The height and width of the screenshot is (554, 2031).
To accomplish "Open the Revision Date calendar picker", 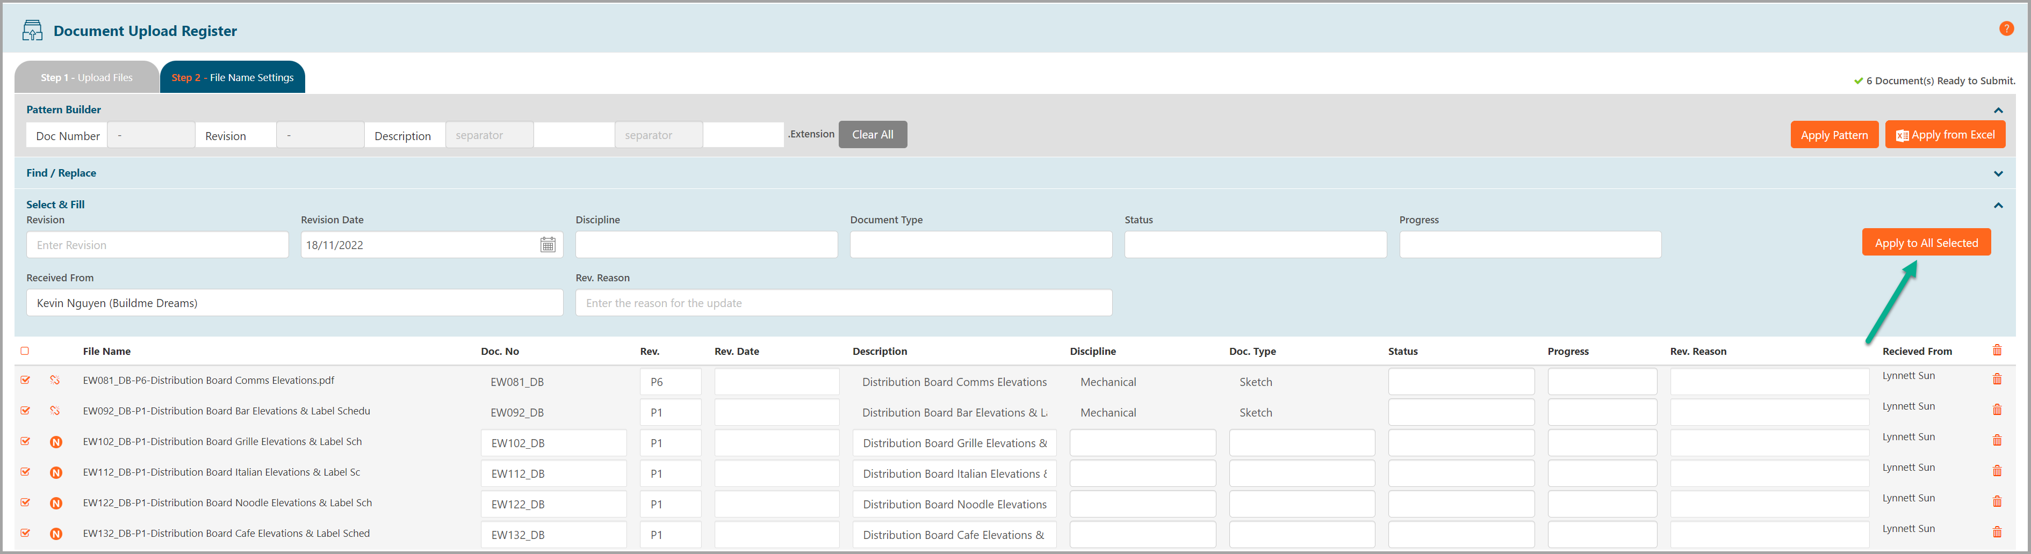I will click(x=547, y=245).
